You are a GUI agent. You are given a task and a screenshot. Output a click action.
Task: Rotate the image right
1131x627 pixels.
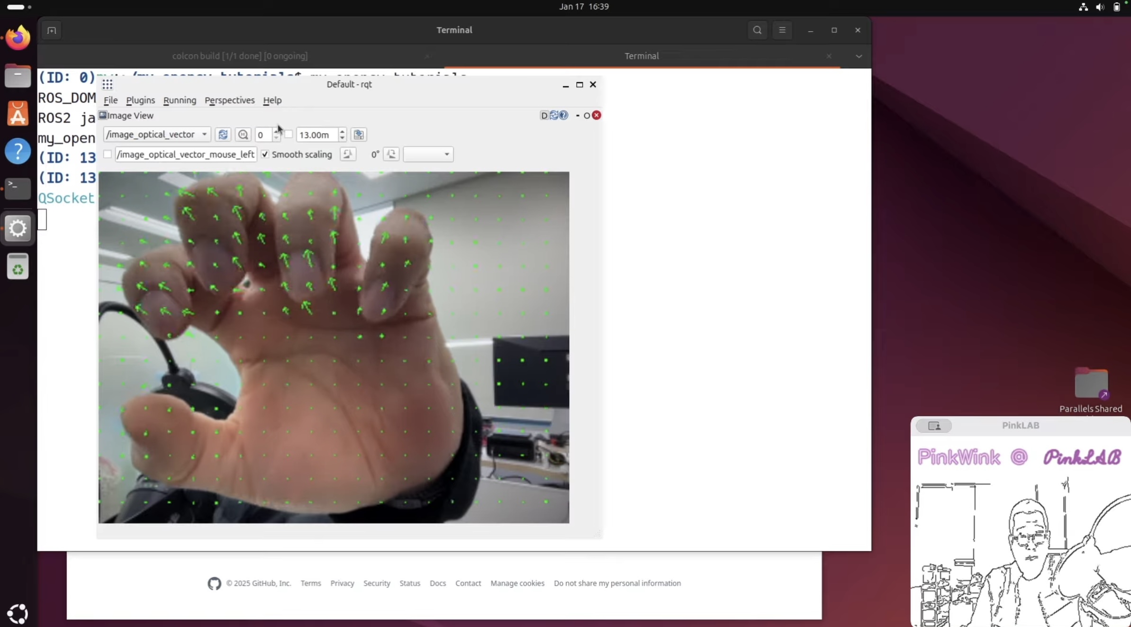pos(391,154)
